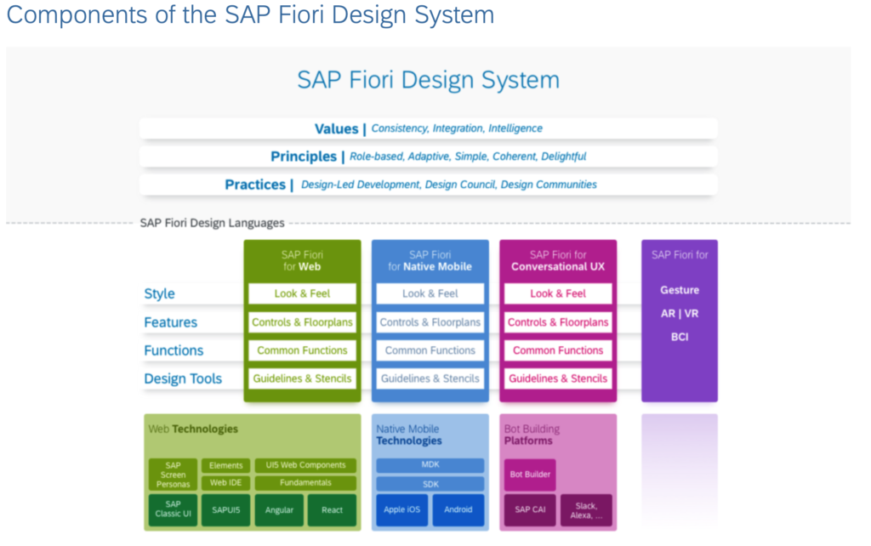The width and height of the screenshot is (871, 546).
Task: Select the SAP Screen Personas box
Action: pos(173,475)
